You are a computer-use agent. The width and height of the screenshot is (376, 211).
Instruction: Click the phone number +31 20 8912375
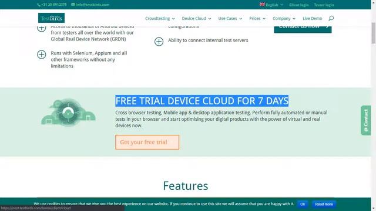[x=52, y=5]
